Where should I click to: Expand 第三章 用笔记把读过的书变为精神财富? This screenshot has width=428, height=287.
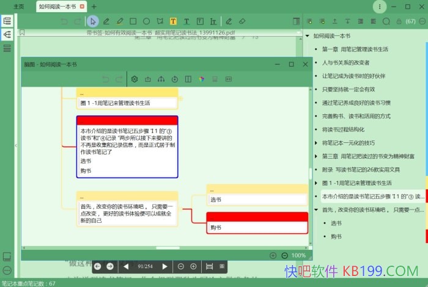point(316,156)
